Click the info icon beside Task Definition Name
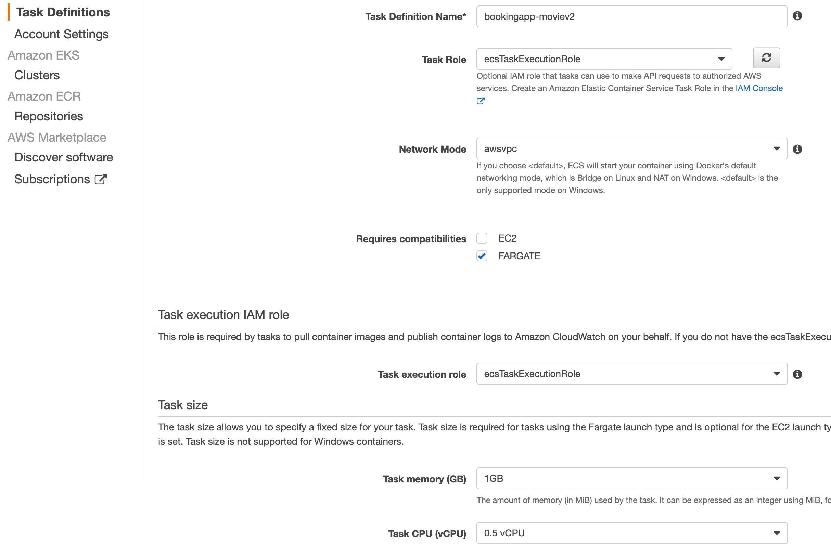This screenshot has height=544, width=831. tap(797, 16)
